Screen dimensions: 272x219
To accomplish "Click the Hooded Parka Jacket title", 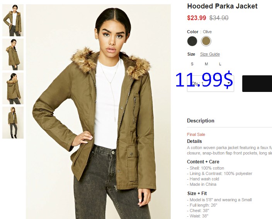I will coord(222,6).
